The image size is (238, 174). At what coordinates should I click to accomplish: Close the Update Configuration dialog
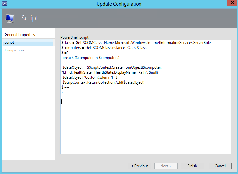pyautogui.click(x=230, y=3)
